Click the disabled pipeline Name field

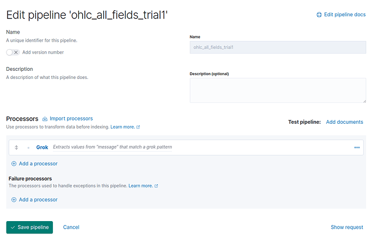tap(277, 48)
